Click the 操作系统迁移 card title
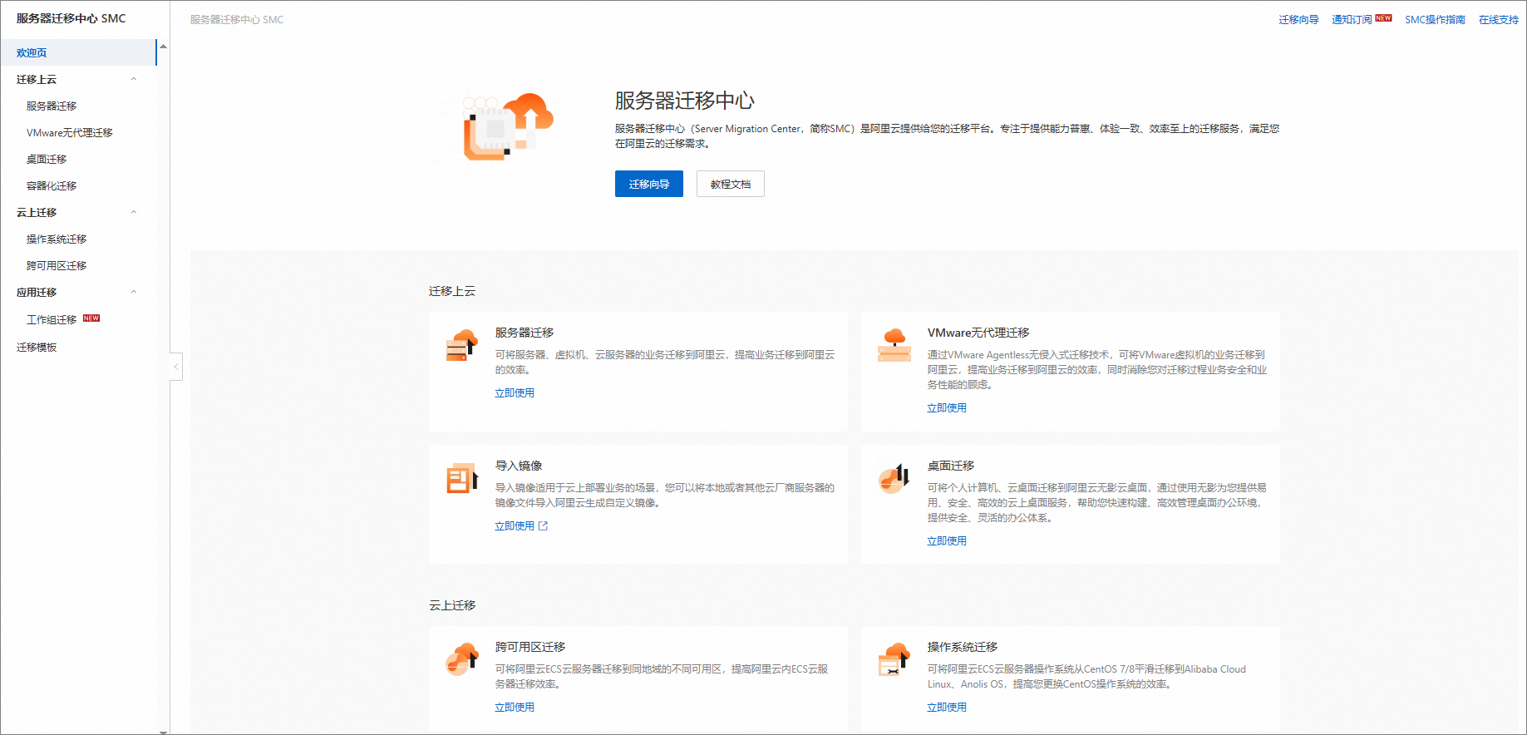1527x735 pixels. point(963,647)
